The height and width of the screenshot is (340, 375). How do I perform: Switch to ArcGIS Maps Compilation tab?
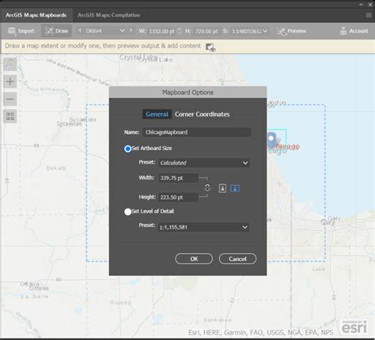point(108,15)
